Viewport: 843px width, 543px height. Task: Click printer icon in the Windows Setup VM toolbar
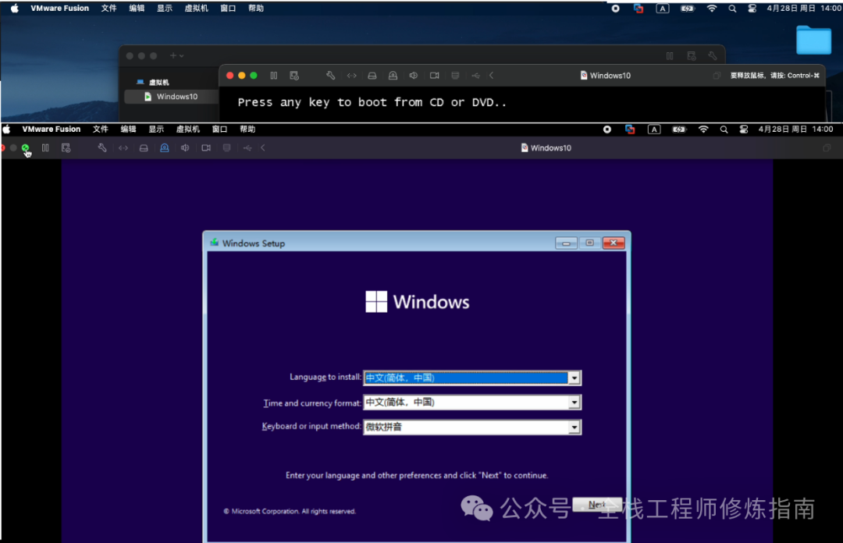point(227,148)
